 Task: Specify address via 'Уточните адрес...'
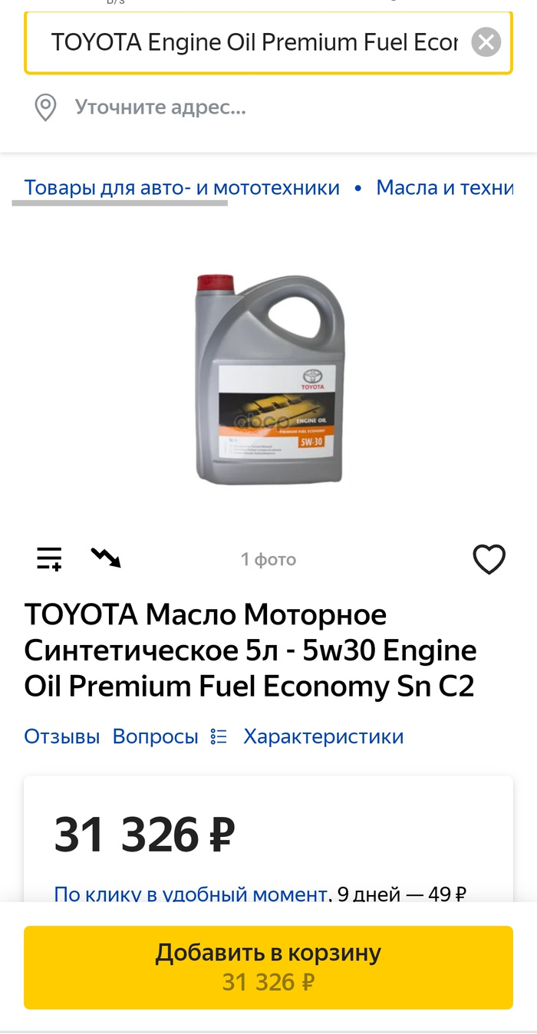click(x=160, y=107)
